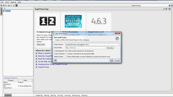Viewport: 173px width, 97px height.
Task: Click the Browse button for Initial WSDL
Action: pyautogui.click(x=110, y=48)
